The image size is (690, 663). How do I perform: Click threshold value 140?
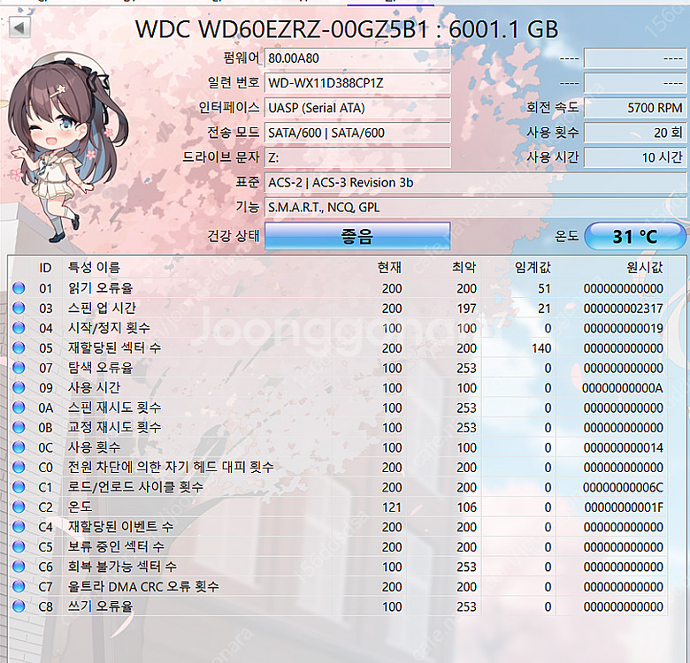coord(541,348)
